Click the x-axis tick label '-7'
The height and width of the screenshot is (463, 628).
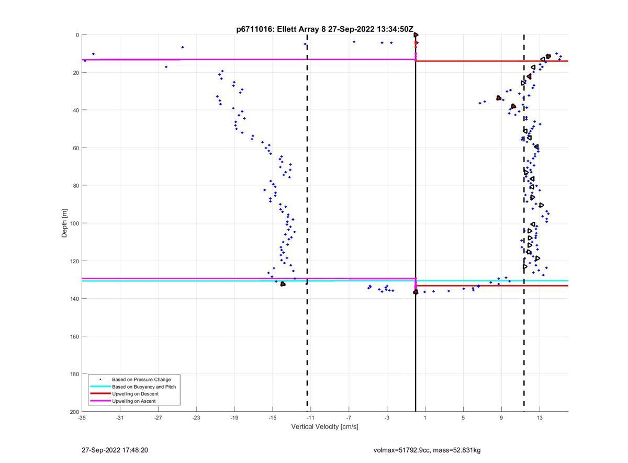click(x=349, y=418)
